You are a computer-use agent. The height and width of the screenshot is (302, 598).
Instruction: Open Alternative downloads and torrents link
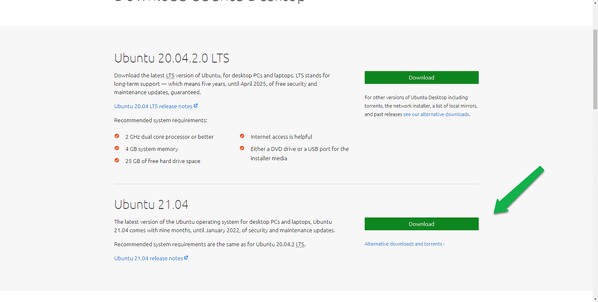pos(404,244)
